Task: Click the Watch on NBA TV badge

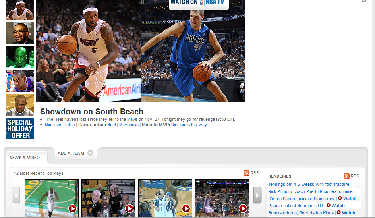Action: pyautogui.click(x=199, y=4)
